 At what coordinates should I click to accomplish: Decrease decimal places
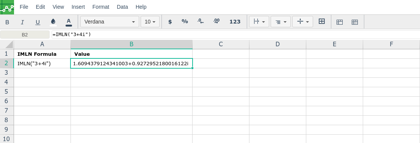201,22
